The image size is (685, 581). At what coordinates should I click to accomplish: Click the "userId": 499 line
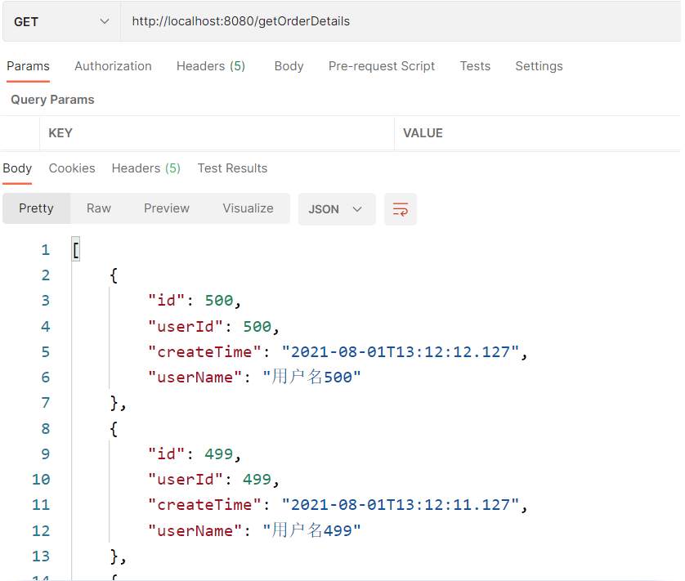(213, 479)
